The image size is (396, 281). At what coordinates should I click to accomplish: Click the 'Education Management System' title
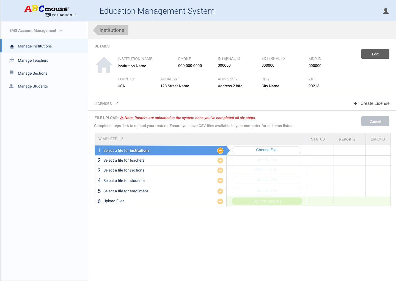(x=157, y=11)
